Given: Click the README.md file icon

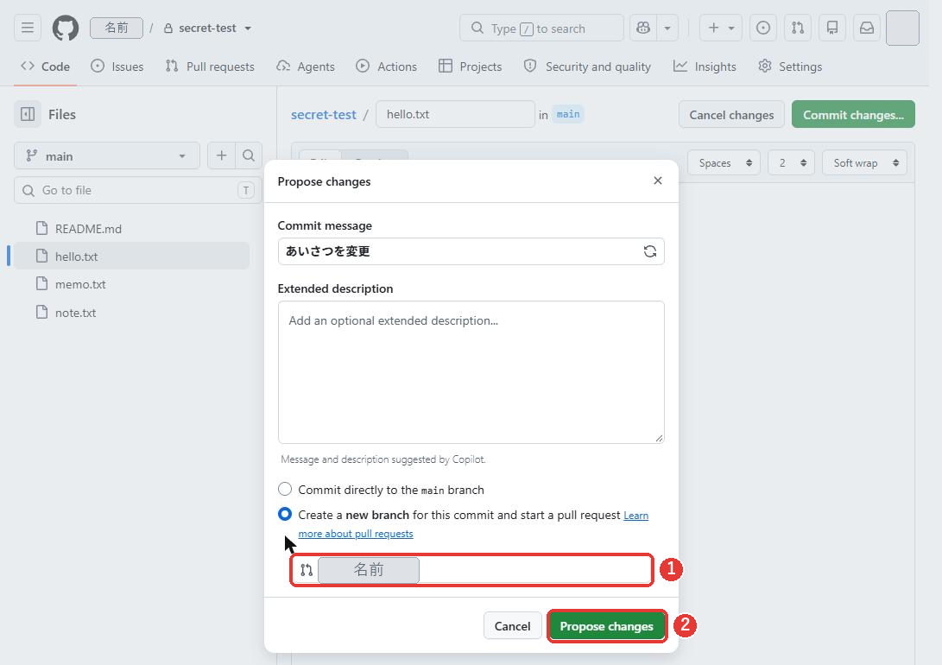Looking at the screenshot, I should point(41,228).
